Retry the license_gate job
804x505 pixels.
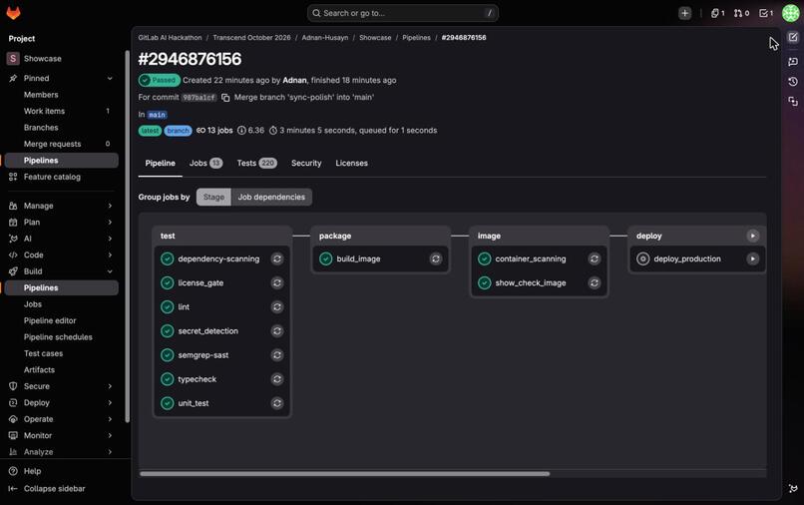click(277, 282)
